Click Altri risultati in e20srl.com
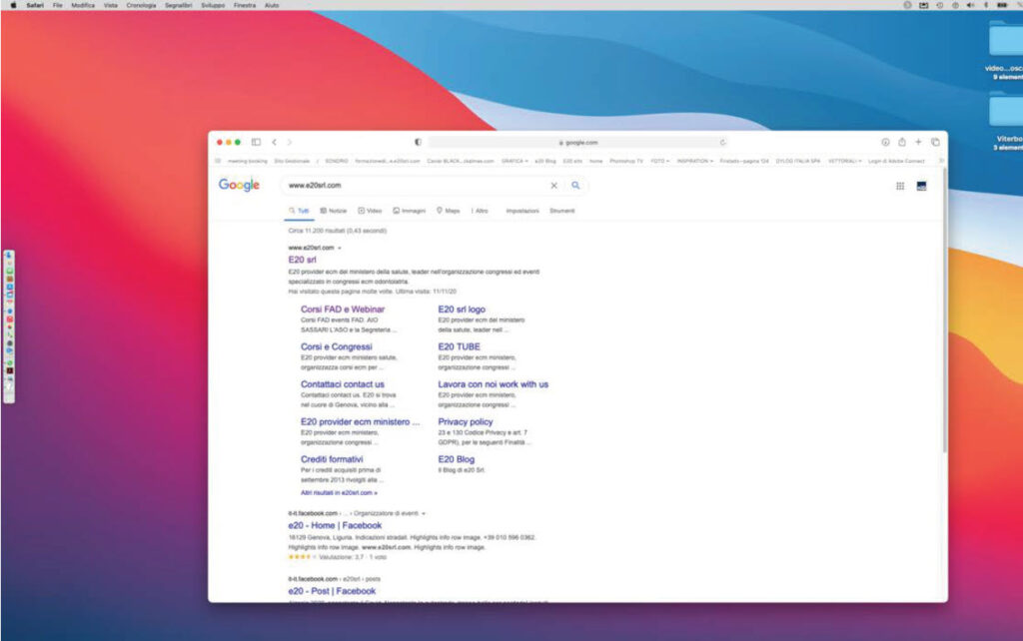Image resolution: width=1023 pixels, height=641 pixels. point(339,493)
